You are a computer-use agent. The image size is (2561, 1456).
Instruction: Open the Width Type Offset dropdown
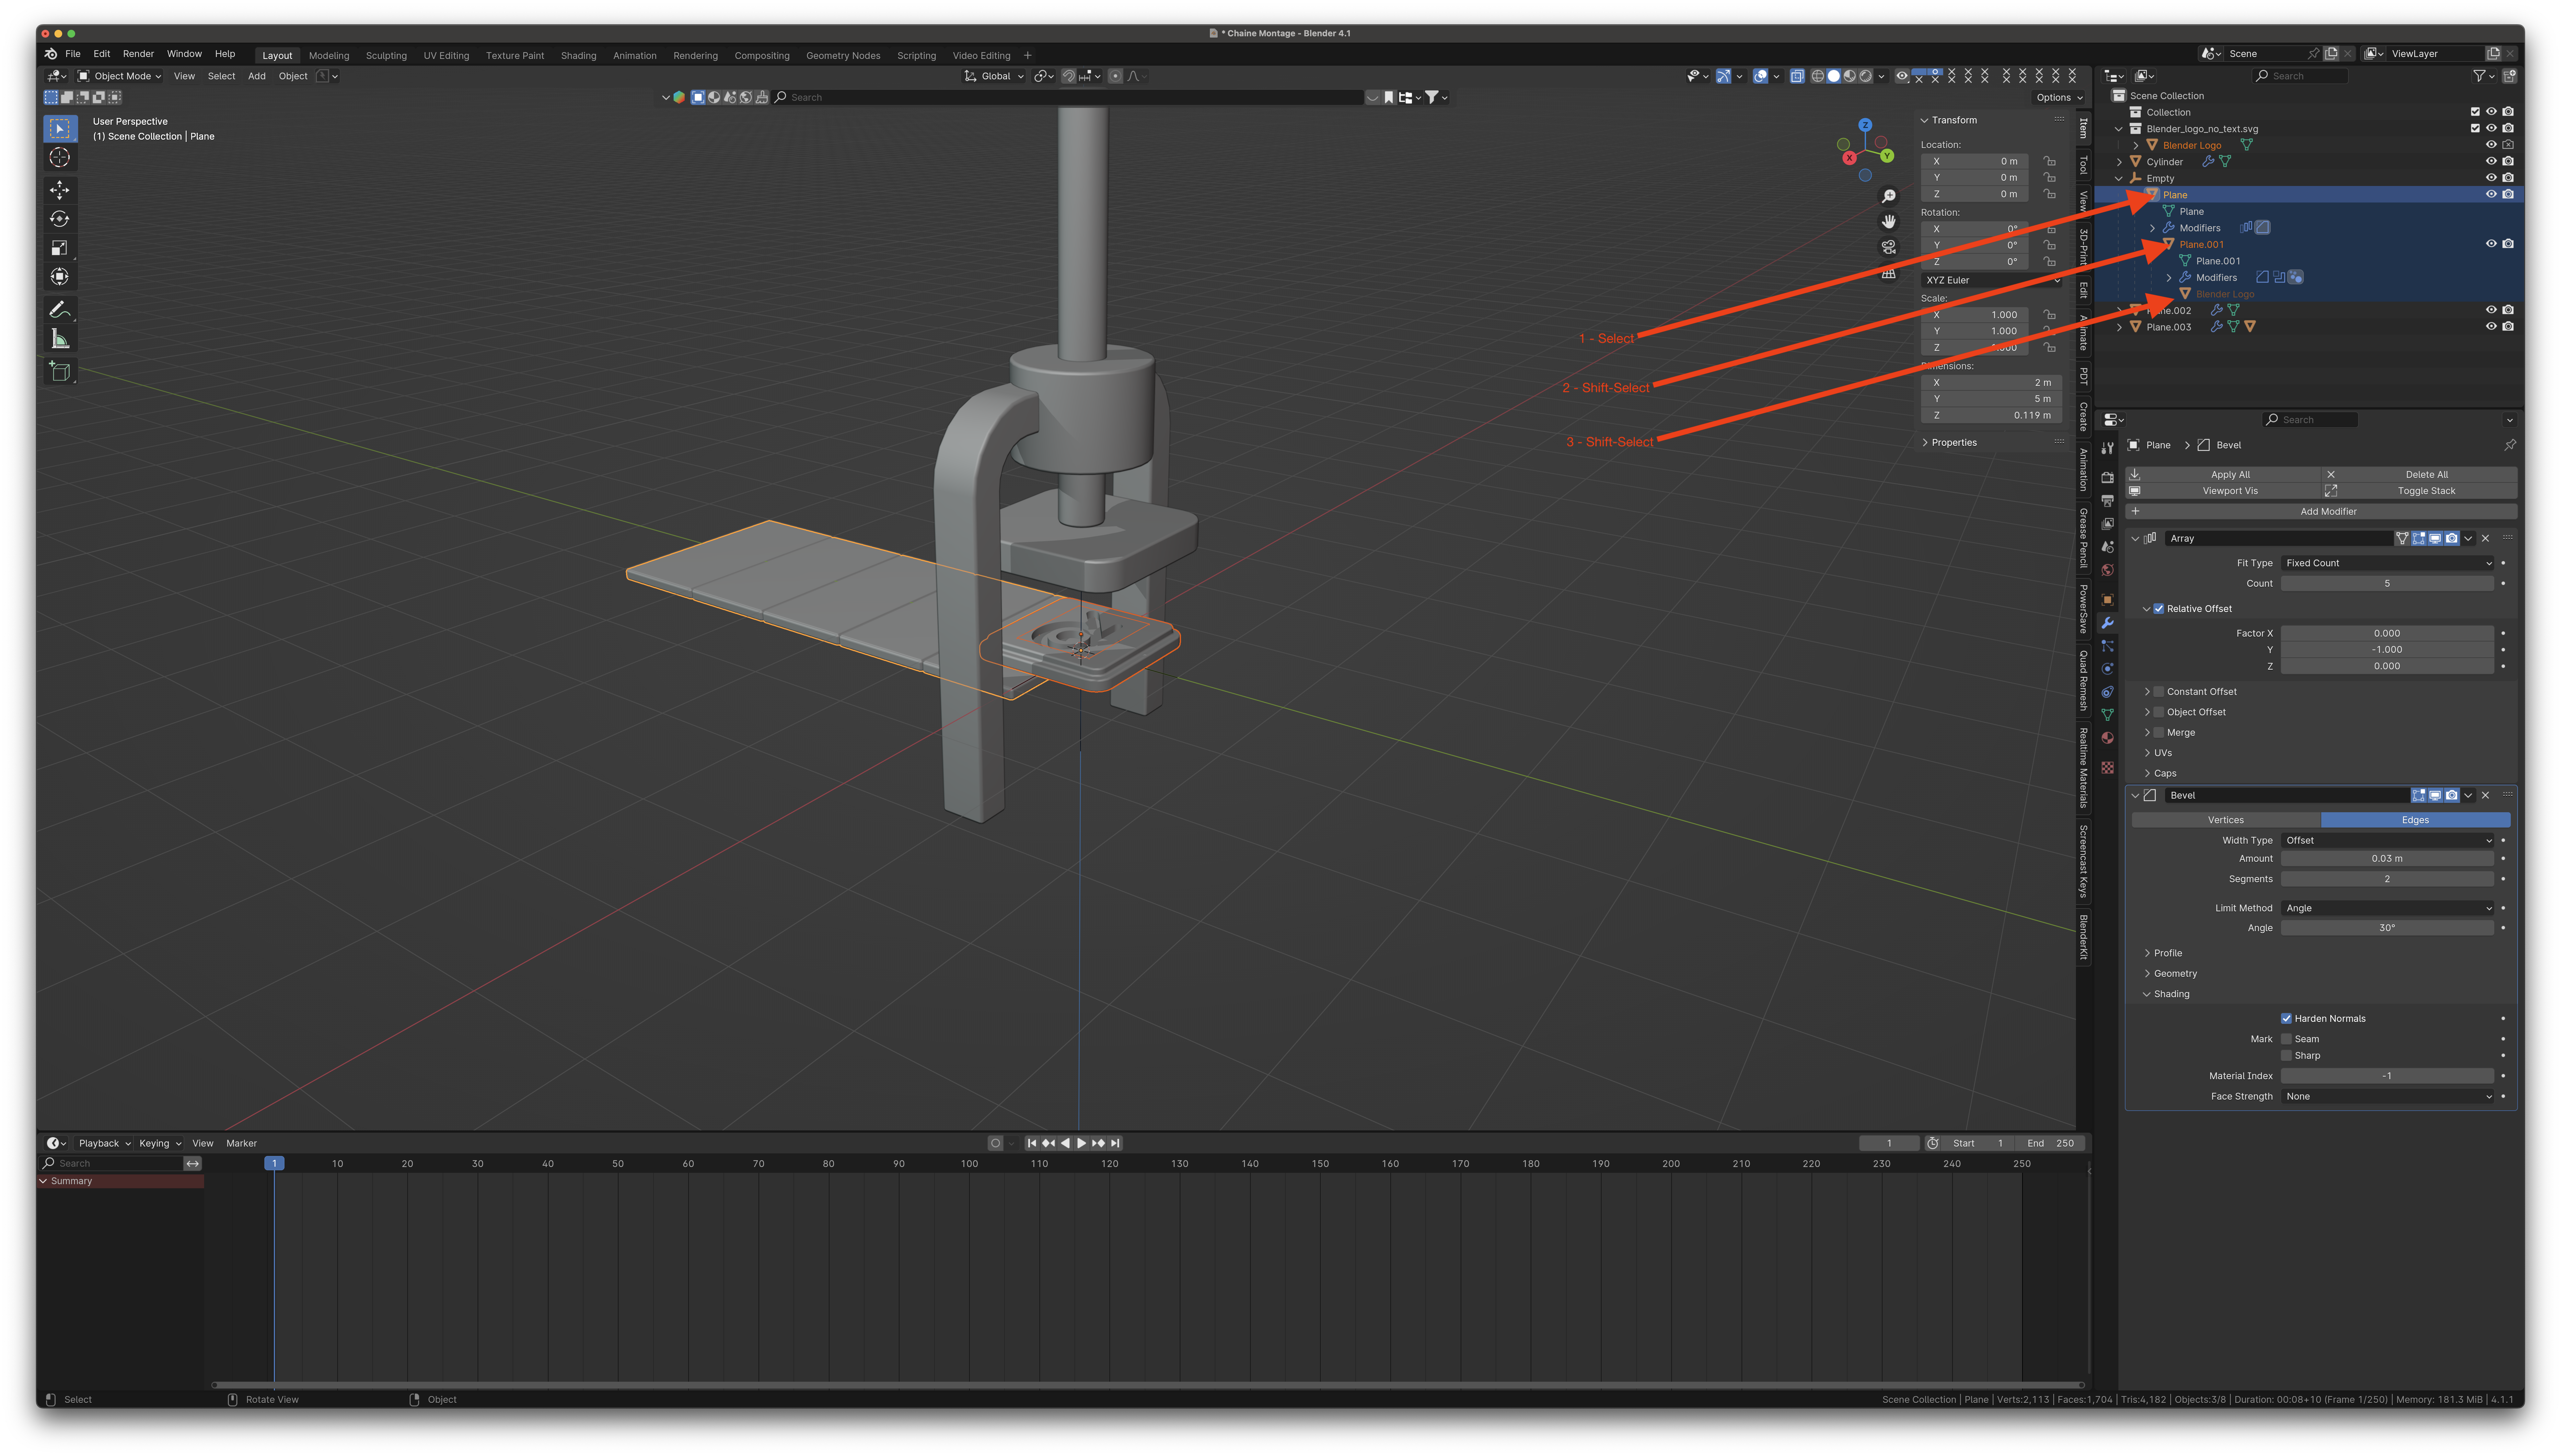2388,841
